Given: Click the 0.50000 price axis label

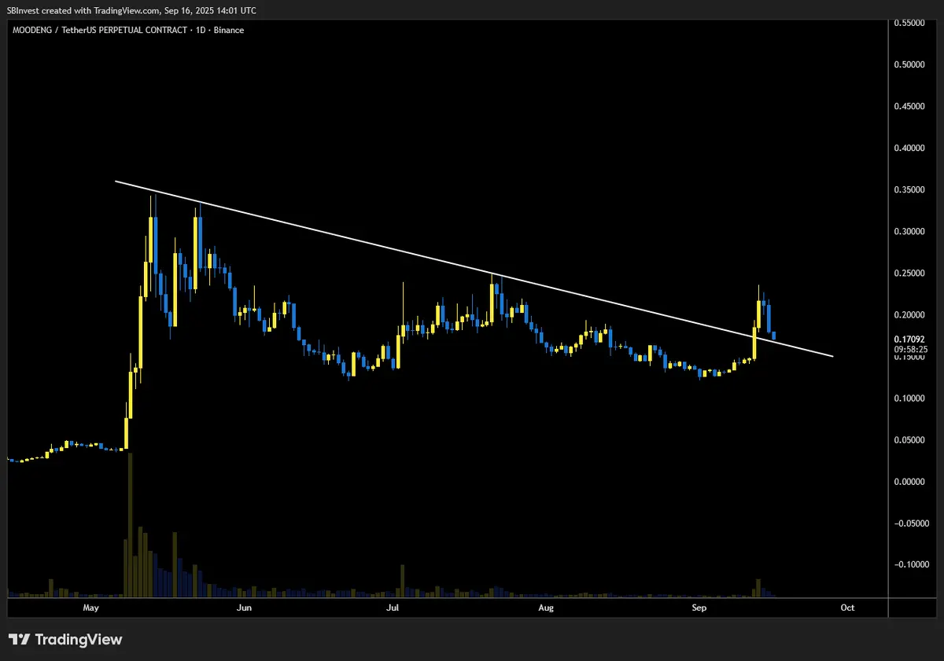Looking at the screenshot, I should tap(910, 65).
